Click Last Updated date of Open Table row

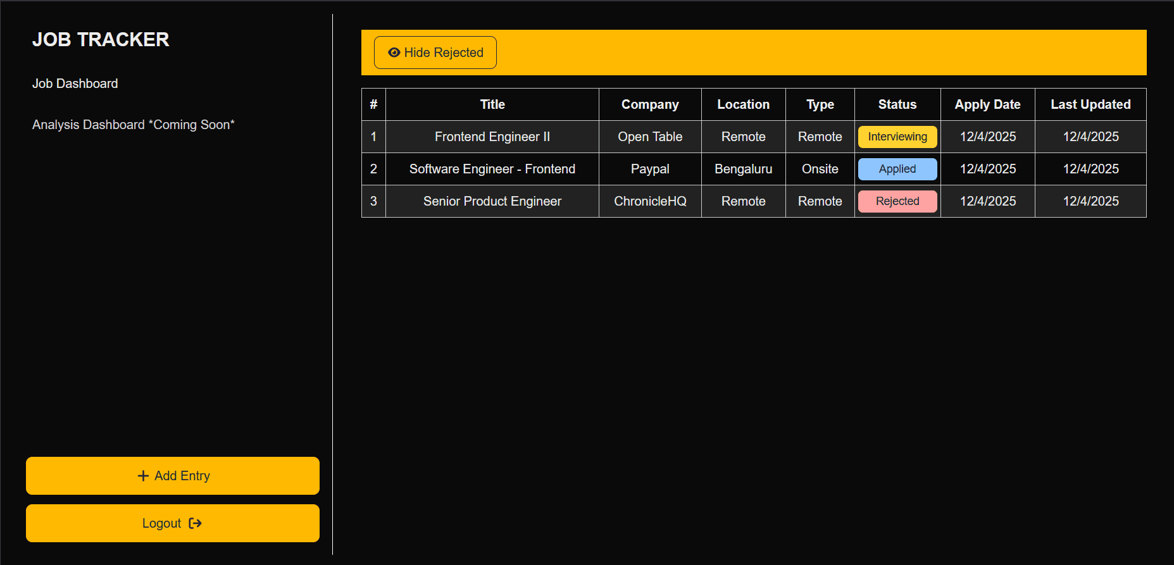pos(1090,137)
